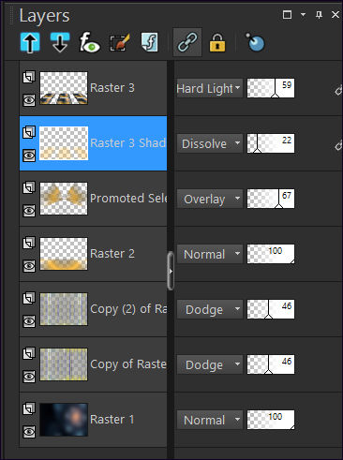The width and height of the screenshot is (343, 460).
Task: Hide the Raster 3 layer via eye
Action: pyautogui.click(x=29, y=100)
